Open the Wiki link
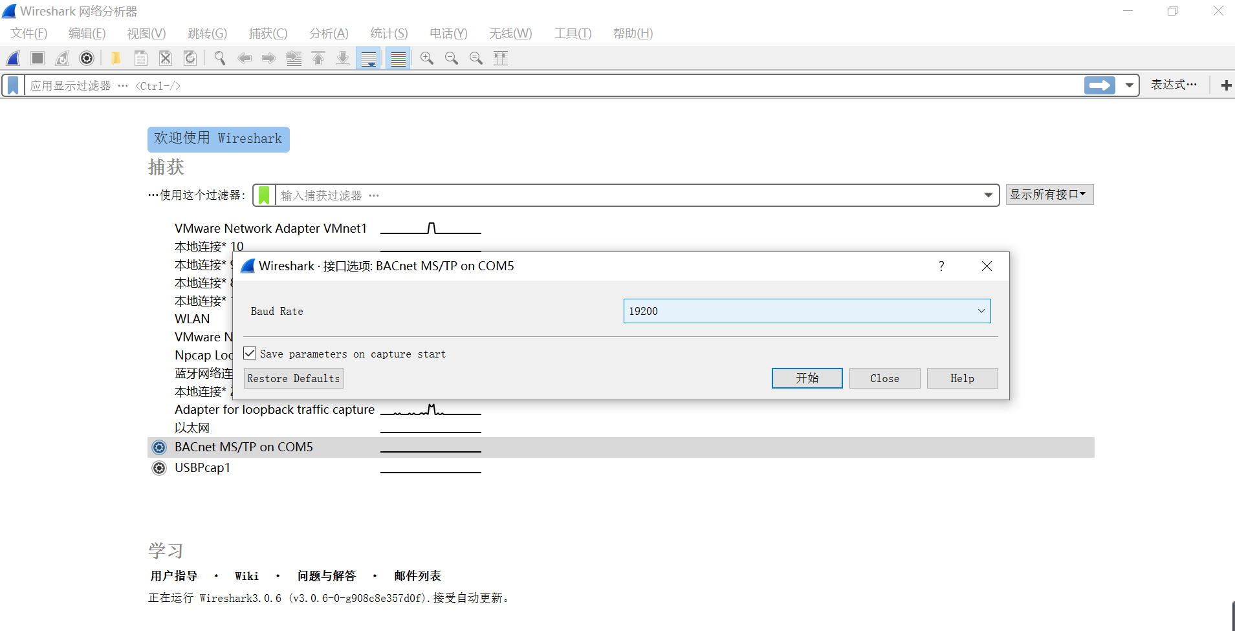 (246, 576)
